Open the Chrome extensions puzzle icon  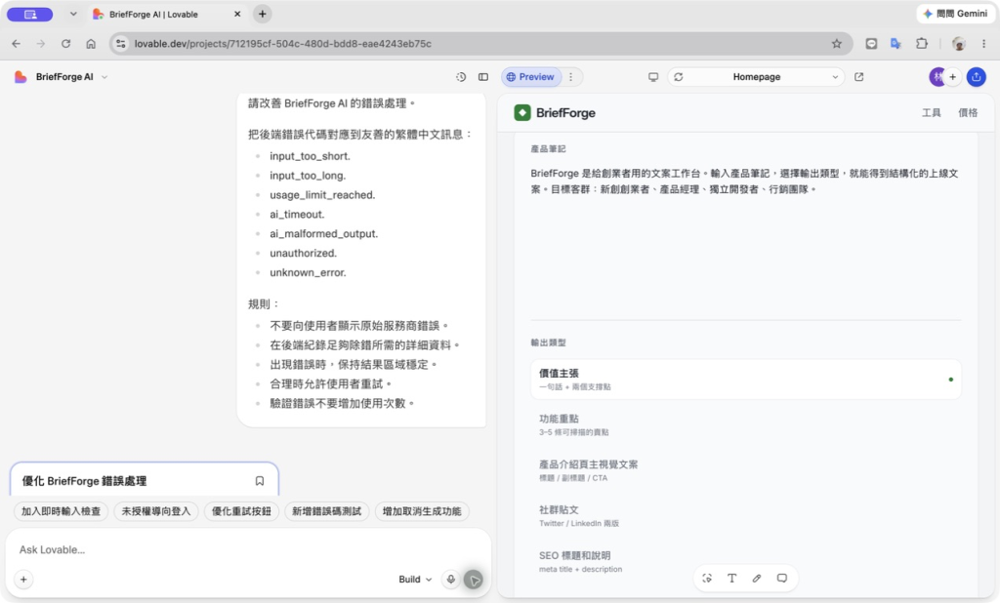pos(922,43)
